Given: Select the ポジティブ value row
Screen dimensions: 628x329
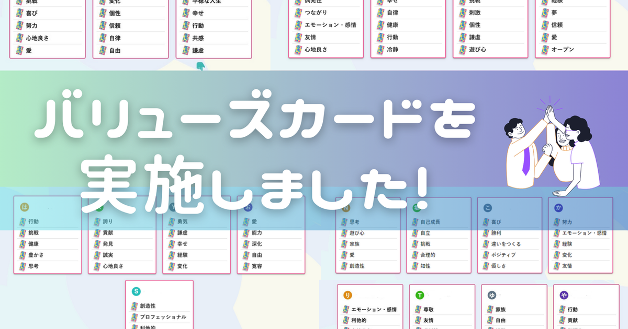Looking at the screenshot, I should tap(510, 255).
